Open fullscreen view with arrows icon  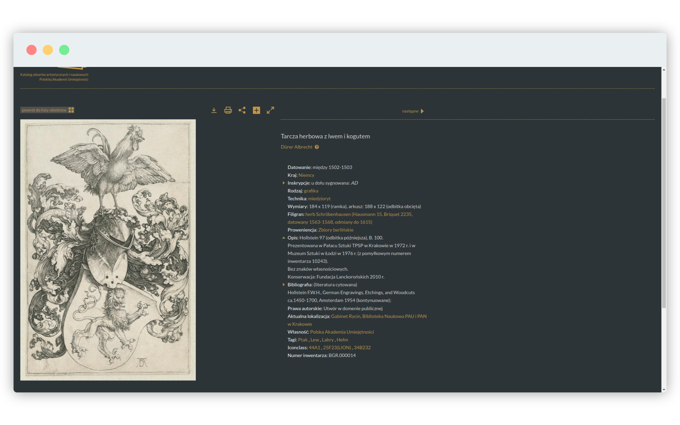tap(271, 110)
